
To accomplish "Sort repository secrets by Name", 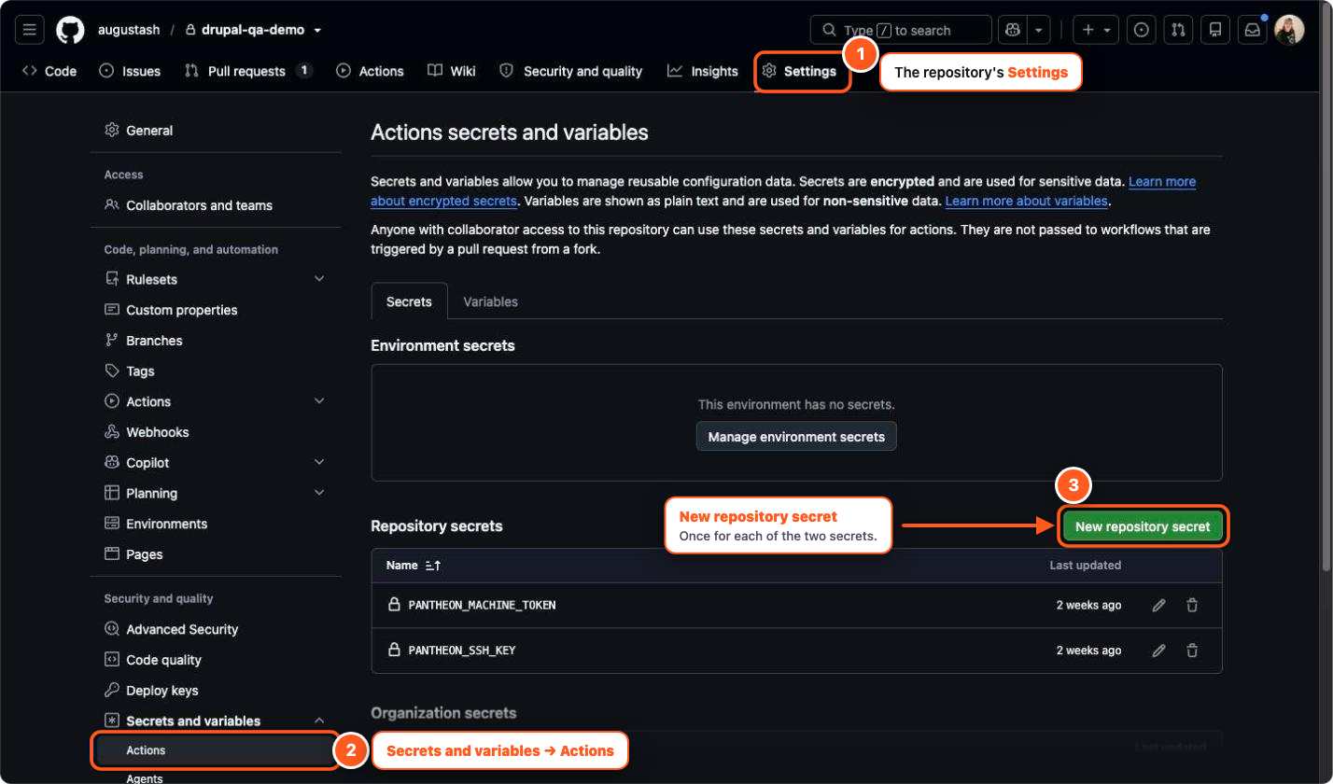I will click(x=414, y=565).
